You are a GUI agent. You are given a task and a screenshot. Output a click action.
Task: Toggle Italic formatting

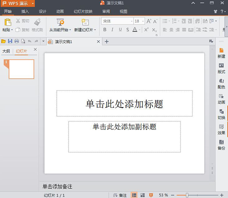[112, 30]
